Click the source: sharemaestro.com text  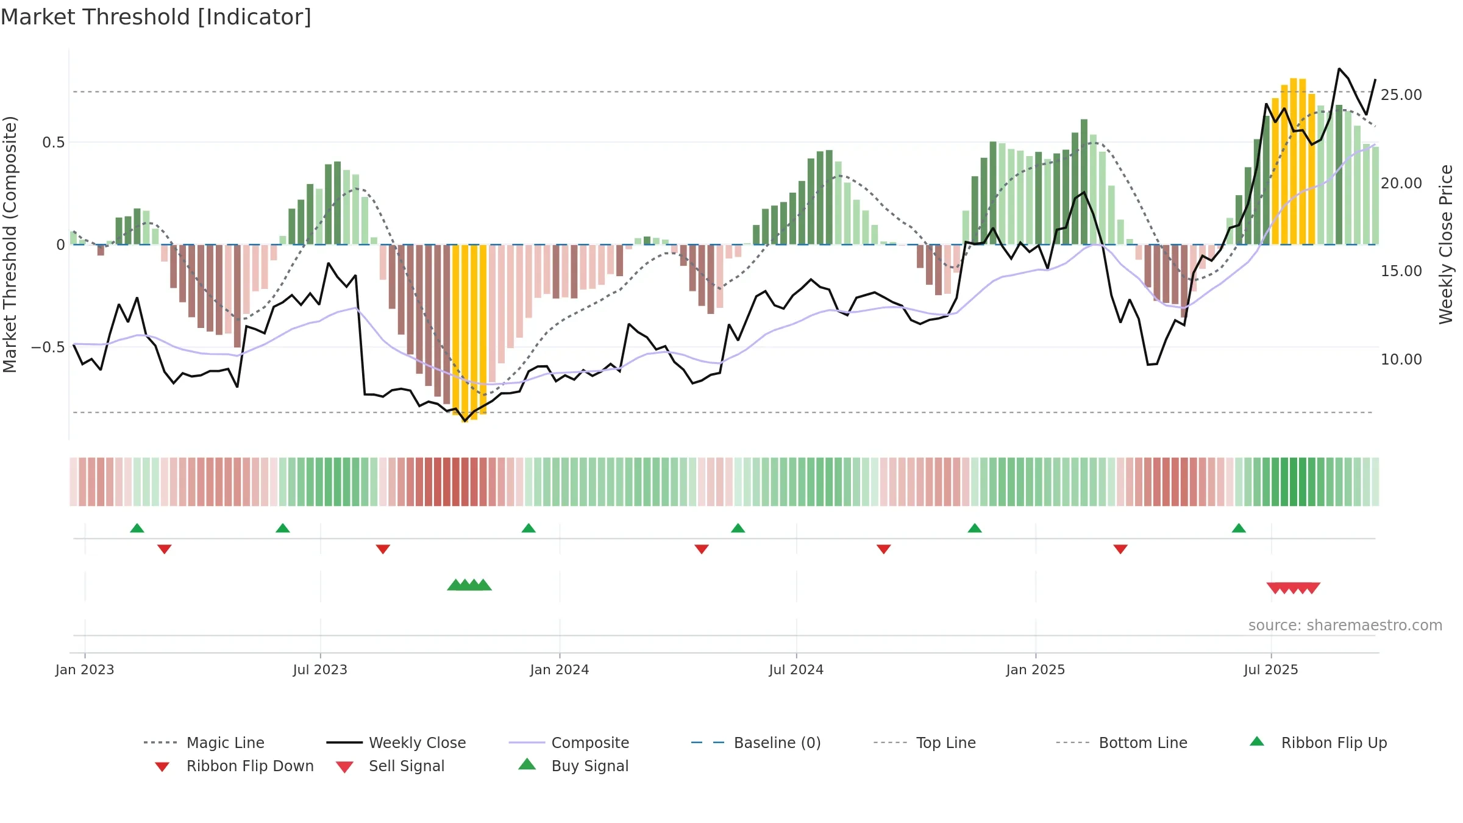pos(1345,625)
